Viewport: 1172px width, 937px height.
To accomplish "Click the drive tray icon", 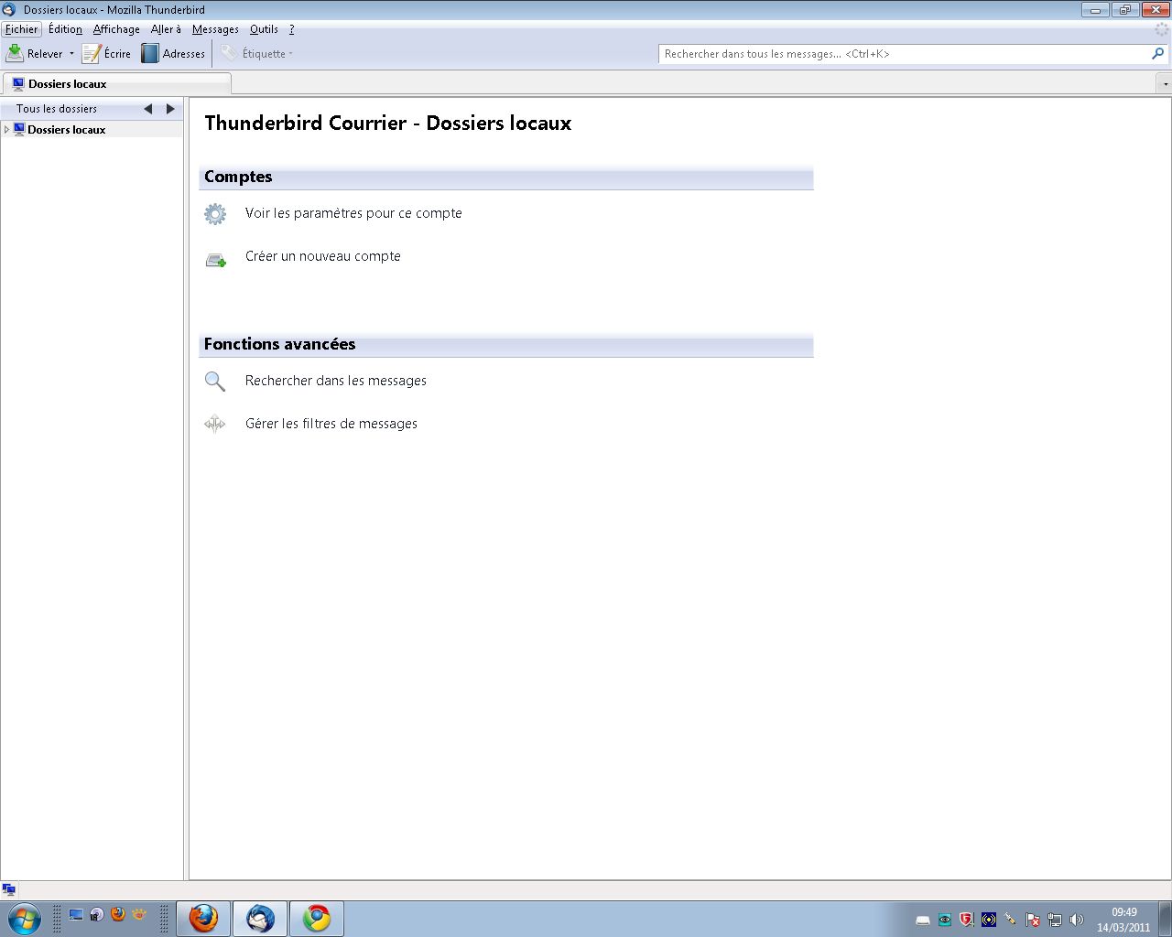I will (923, 921).
